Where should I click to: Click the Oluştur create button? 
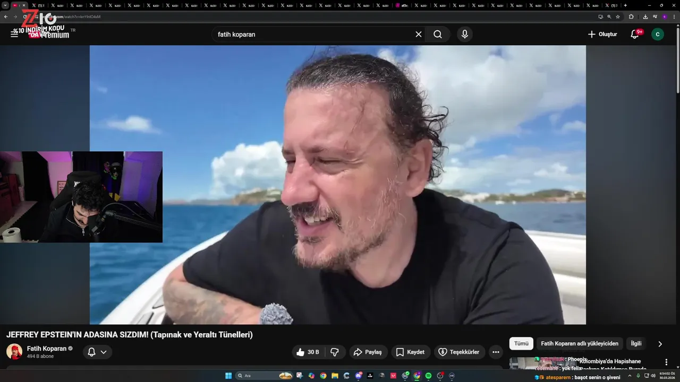click(x=602, y=34)
